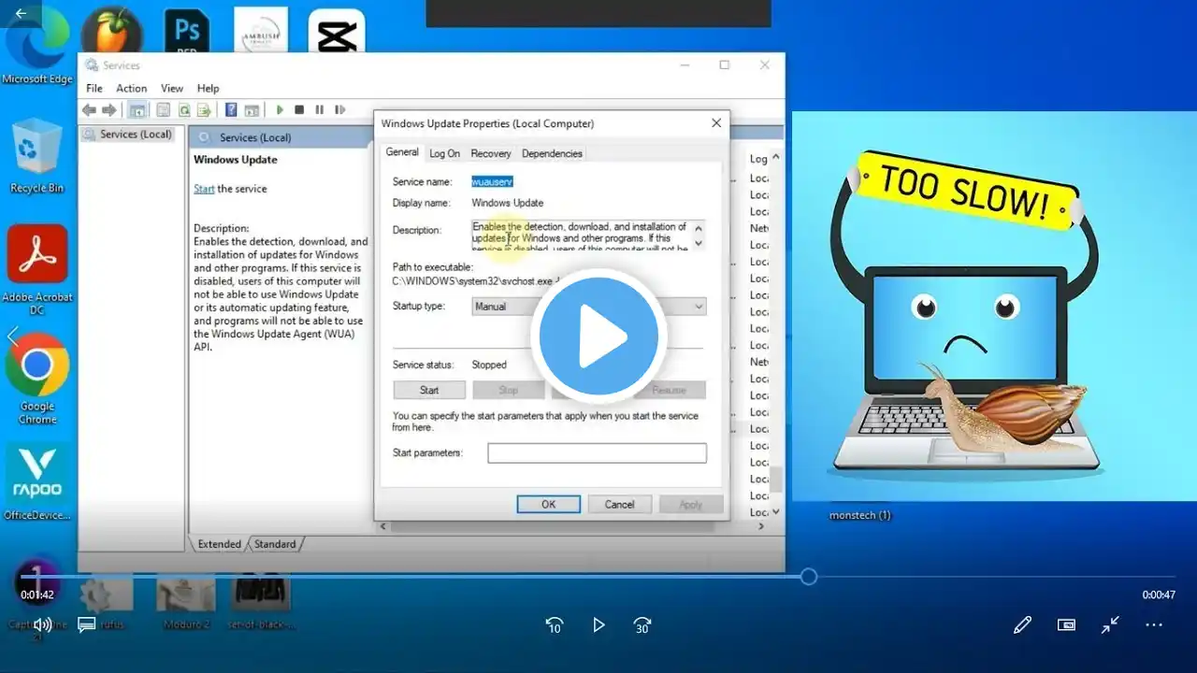
Task: Click the Restart Service toolbar icon
Action: [339, 110]
